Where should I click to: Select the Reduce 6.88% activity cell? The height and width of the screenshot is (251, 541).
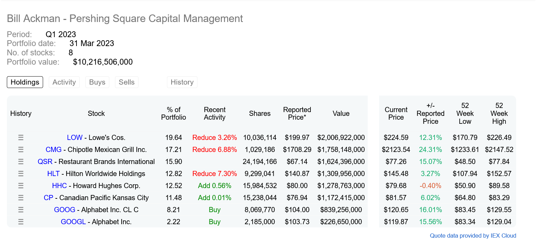tap(215, 150)
